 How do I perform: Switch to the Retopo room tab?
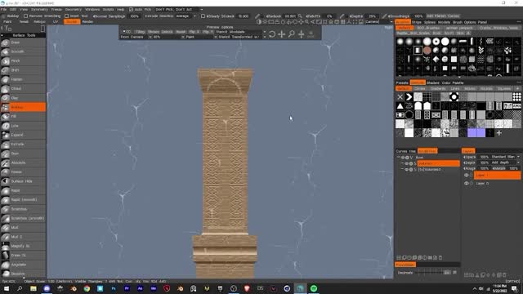pos(39,22)
